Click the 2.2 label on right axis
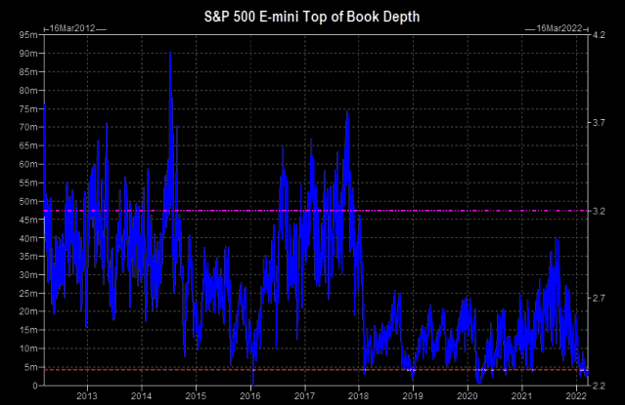 pos(600,385)
